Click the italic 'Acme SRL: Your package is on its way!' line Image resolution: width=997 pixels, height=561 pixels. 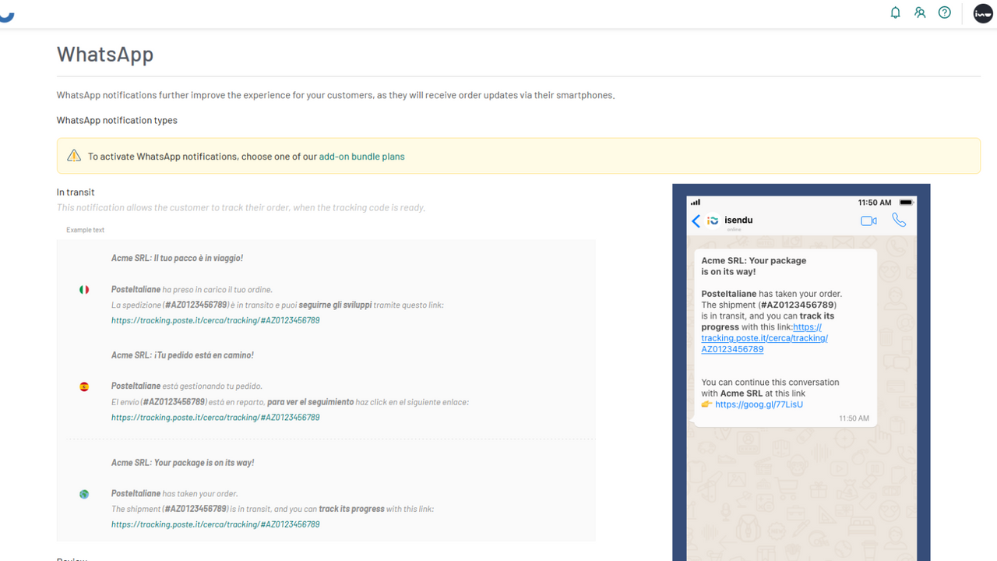183,463
